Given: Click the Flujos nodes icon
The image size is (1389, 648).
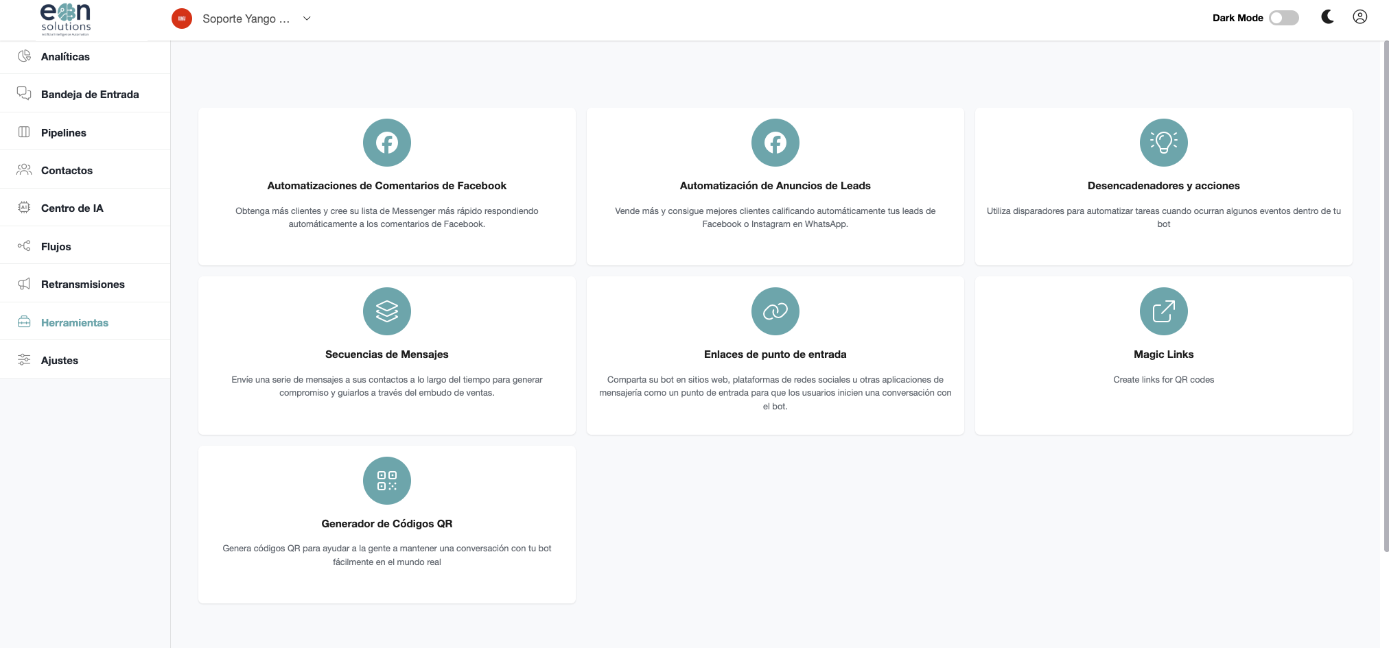Looking at the screenshot, I should click(24, 245).
